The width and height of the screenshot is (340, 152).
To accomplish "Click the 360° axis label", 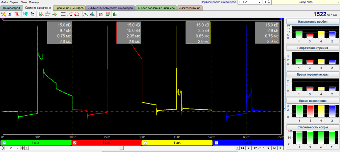I will tap(142, 137).
